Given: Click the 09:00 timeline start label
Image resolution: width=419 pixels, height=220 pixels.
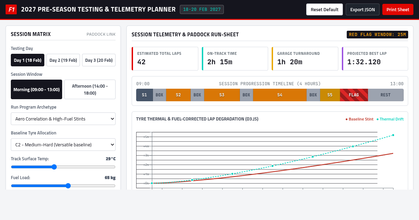Looking at the screenshot, I should point(143,84).
